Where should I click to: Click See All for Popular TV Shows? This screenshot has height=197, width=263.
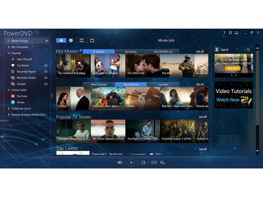203,117
